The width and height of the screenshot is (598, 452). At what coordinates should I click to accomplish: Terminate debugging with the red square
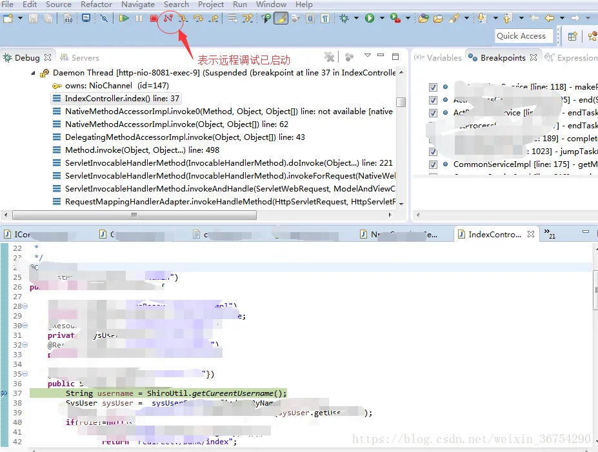pos(154,18)
